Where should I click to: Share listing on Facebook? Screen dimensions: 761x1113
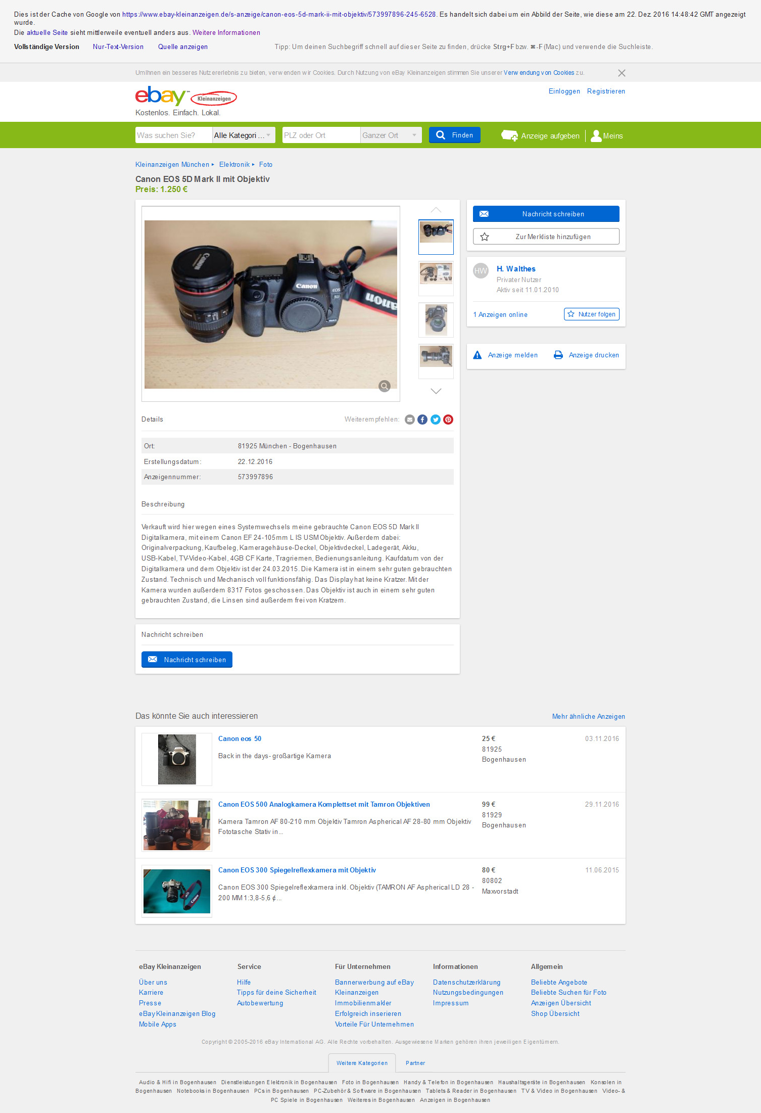[422, 420]
